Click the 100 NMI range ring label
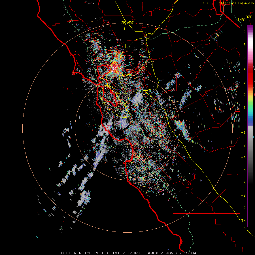This screenshot has width=255, height=255. point(127,22)
